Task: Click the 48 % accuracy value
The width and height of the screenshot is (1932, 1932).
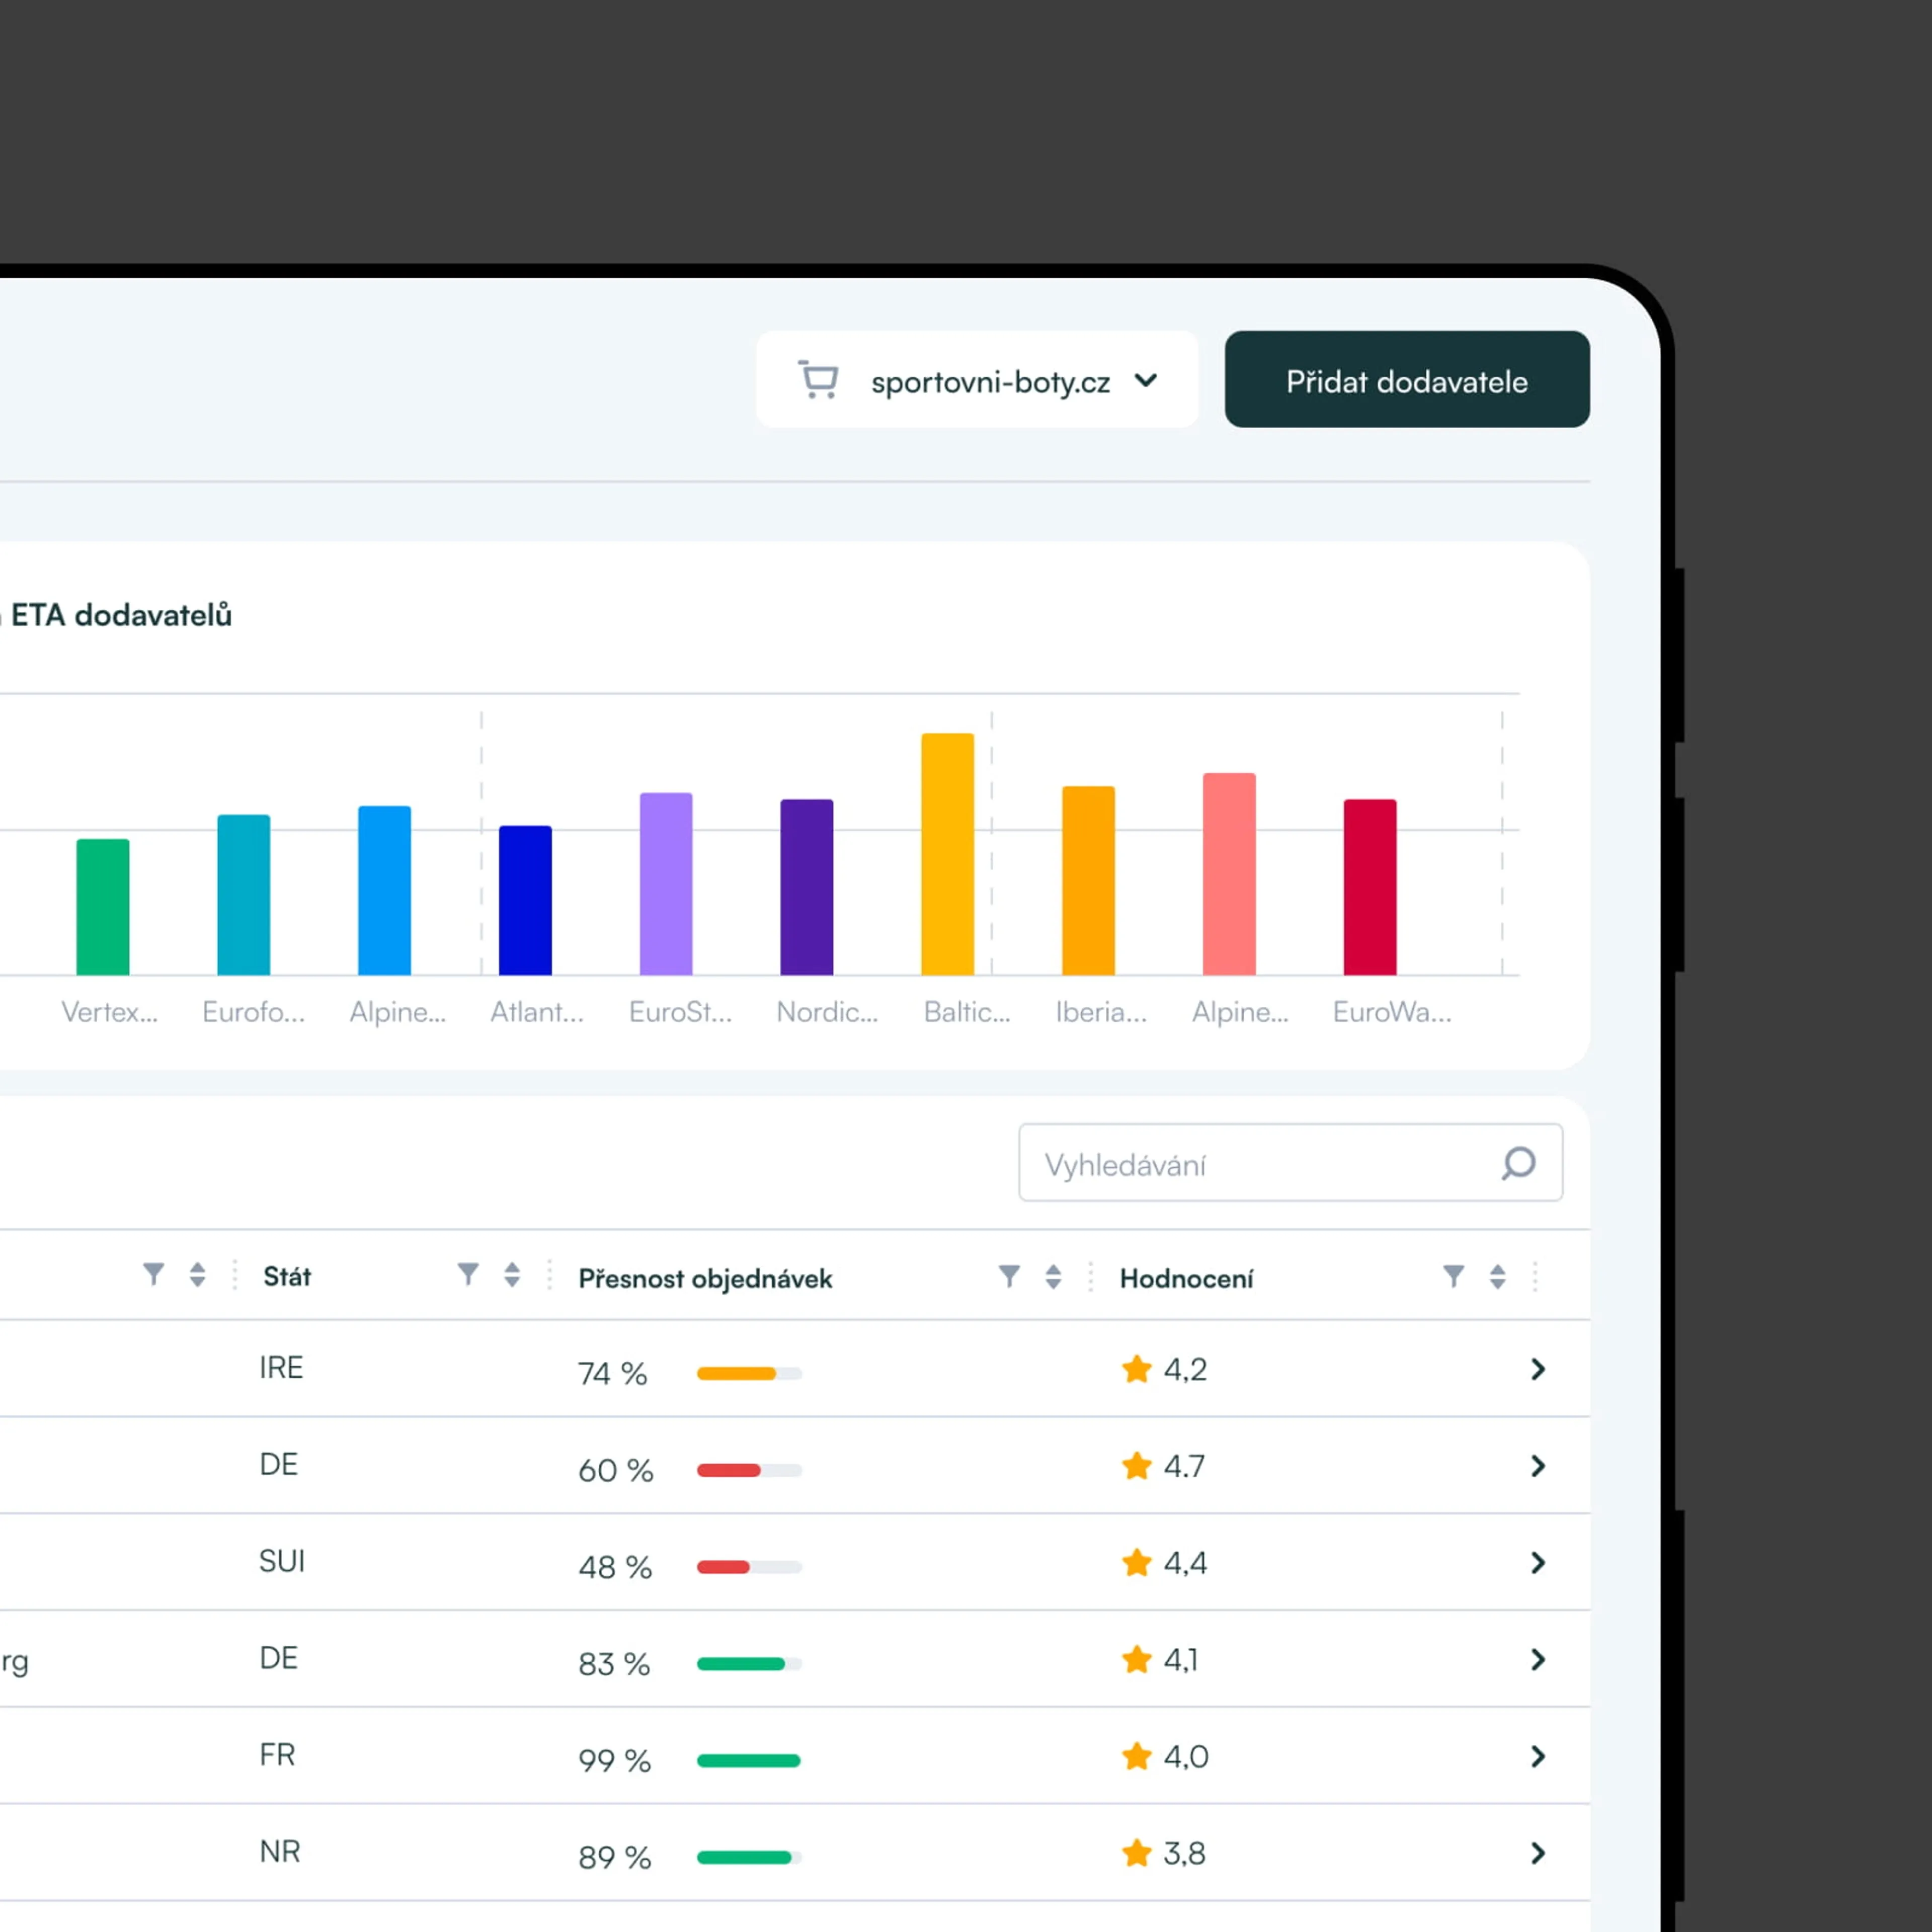Action: click(x=615, y=1567)
